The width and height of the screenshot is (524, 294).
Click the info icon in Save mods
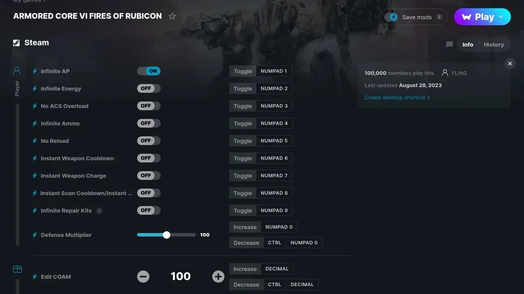(x=439, y=17)
